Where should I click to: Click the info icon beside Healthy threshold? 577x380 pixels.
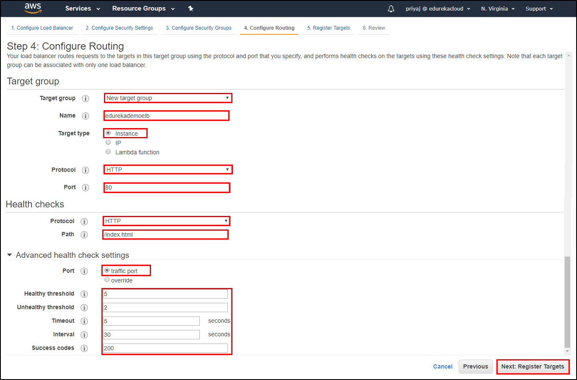(84, 294)
